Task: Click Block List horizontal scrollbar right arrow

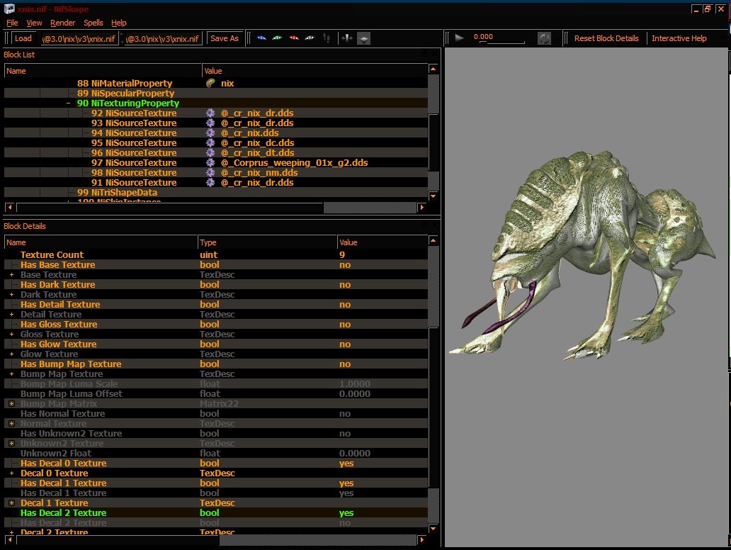Action: click(422, 207)
